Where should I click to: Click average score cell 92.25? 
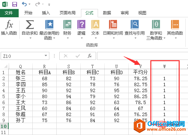click(x=141, y=90)
